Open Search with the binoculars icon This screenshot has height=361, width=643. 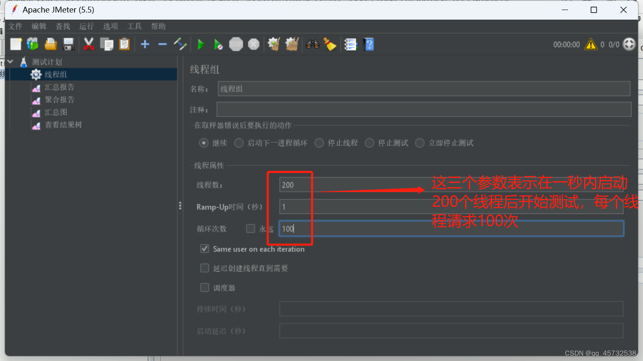click(x=312, y=44)
